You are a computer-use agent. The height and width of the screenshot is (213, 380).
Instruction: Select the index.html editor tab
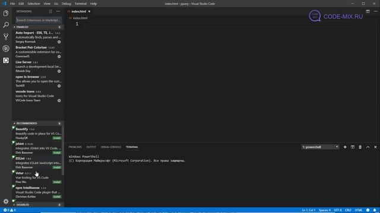point(78,11)
